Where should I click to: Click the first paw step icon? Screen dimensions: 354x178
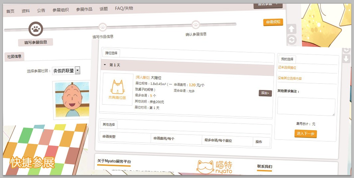(x=36, y=29)
